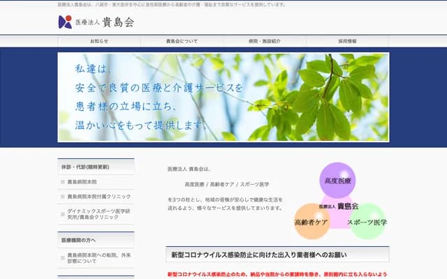
Task: Click the bullet icon beside 貴島病院本院への転院
Action: pyautogui.click(x=63, y=258)
